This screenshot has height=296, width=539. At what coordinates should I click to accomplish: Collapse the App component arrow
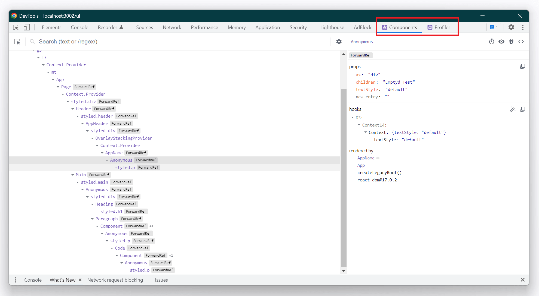(x=53, y=80)
